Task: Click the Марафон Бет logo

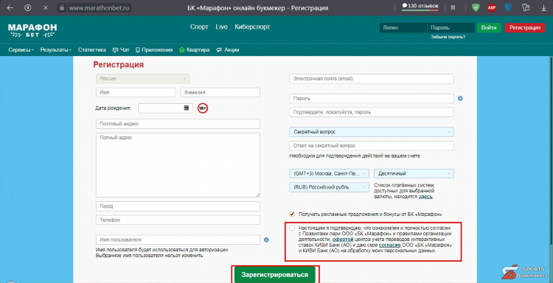Action: 32,30
